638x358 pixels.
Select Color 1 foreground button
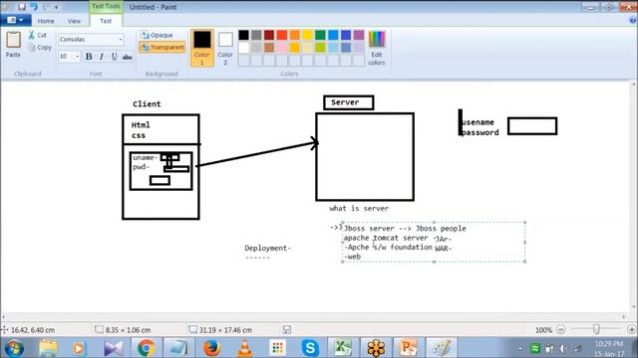(201, 48)
